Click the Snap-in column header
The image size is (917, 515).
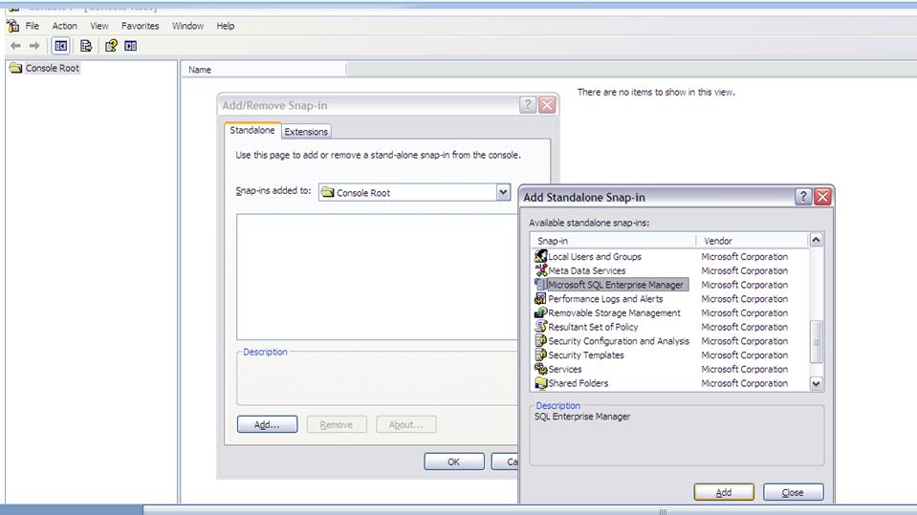click(x=614, y=241)
